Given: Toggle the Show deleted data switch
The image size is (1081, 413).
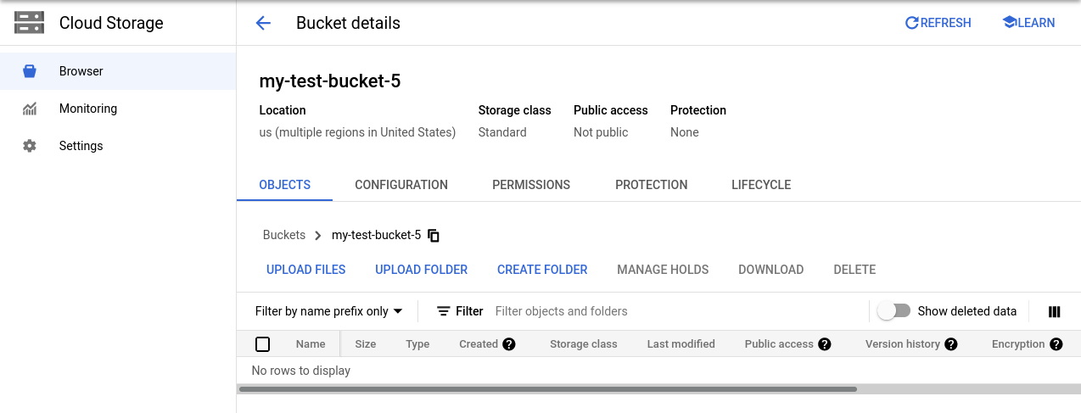Looking at the screenshot, I should (894, 311).
